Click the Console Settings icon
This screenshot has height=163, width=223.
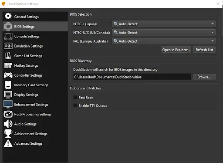(8, 36)
